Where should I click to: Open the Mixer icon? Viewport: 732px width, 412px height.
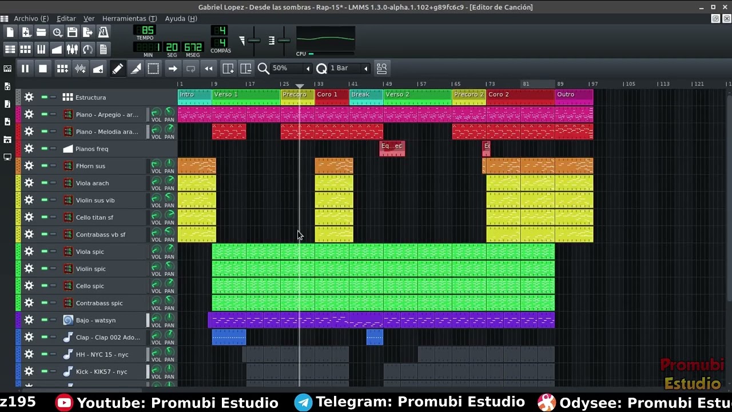[x=72, y=49]
